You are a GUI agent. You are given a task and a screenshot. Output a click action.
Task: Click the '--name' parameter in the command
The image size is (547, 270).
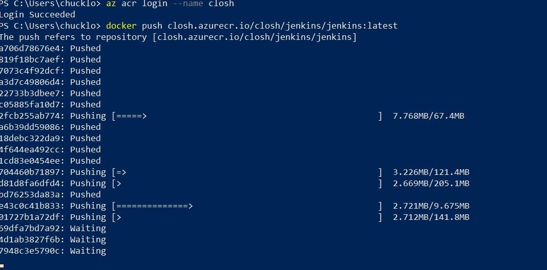(187, 4)
